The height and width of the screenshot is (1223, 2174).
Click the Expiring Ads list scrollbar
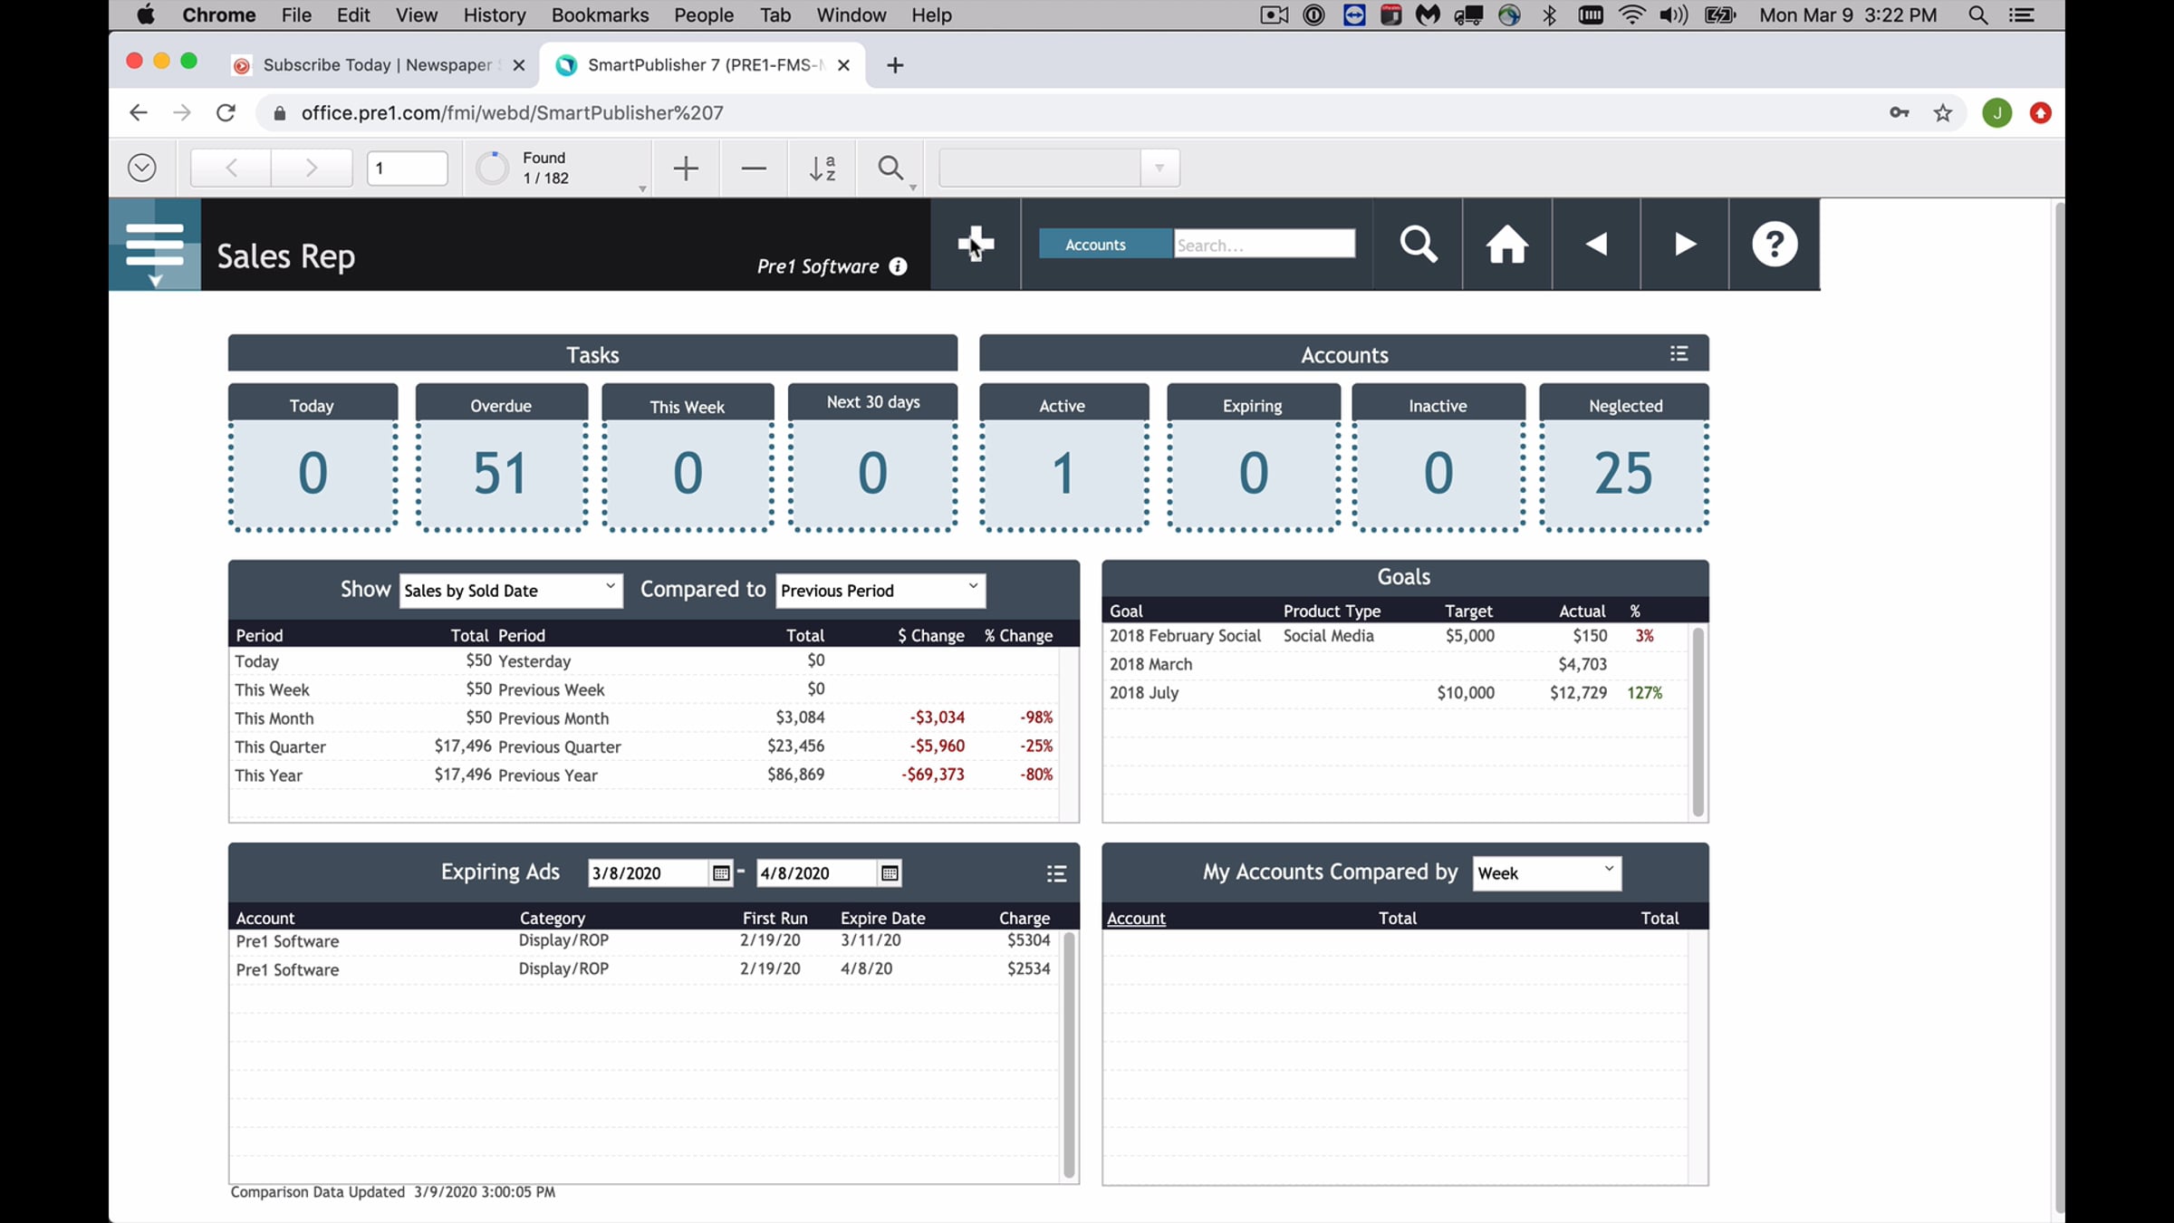pos(1069,1055)
